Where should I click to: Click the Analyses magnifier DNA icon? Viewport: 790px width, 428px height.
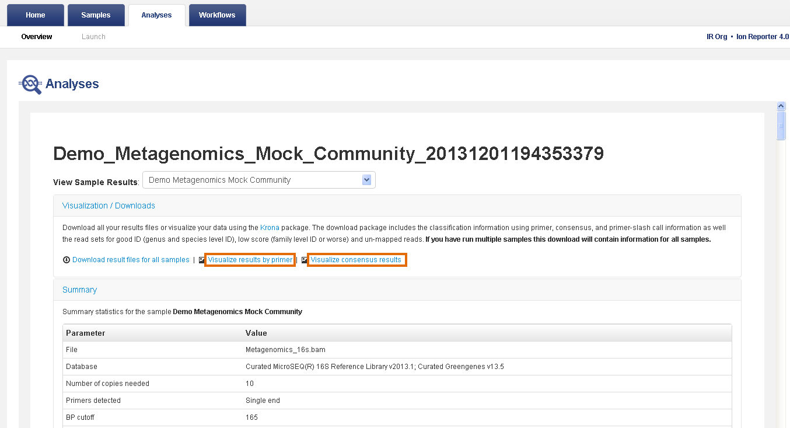pos(31,84)
